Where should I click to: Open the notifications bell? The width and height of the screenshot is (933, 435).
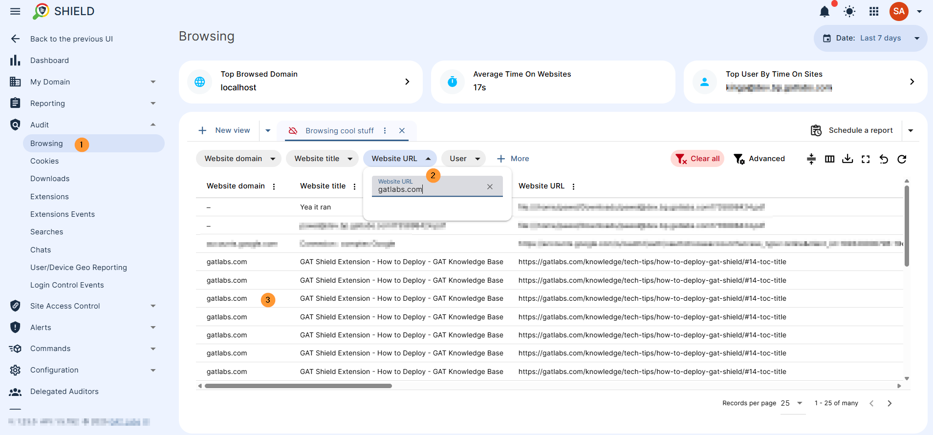tap(825, 11)
